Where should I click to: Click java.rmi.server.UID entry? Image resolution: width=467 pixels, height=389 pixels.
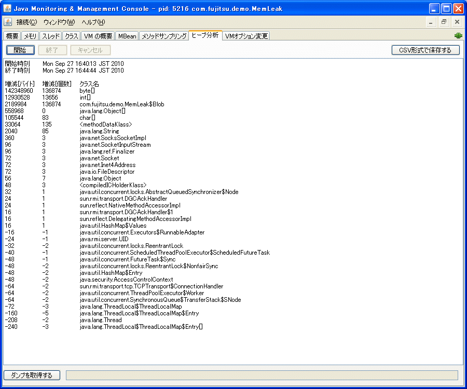coord(104,239)
